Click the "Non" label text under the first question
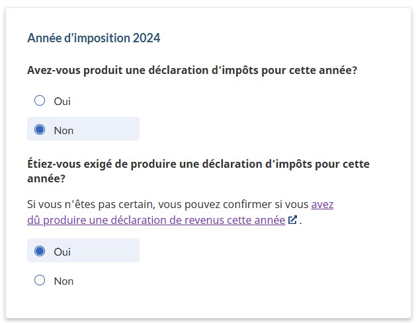Image resolution: width=420 pixels, height=323 pixels. click(x=63, y=130)
